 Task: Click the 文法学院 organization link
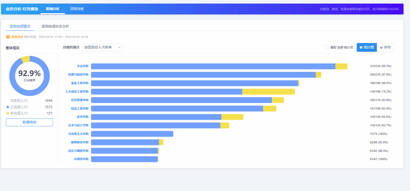pyautogui.click(x=83, y=66)
